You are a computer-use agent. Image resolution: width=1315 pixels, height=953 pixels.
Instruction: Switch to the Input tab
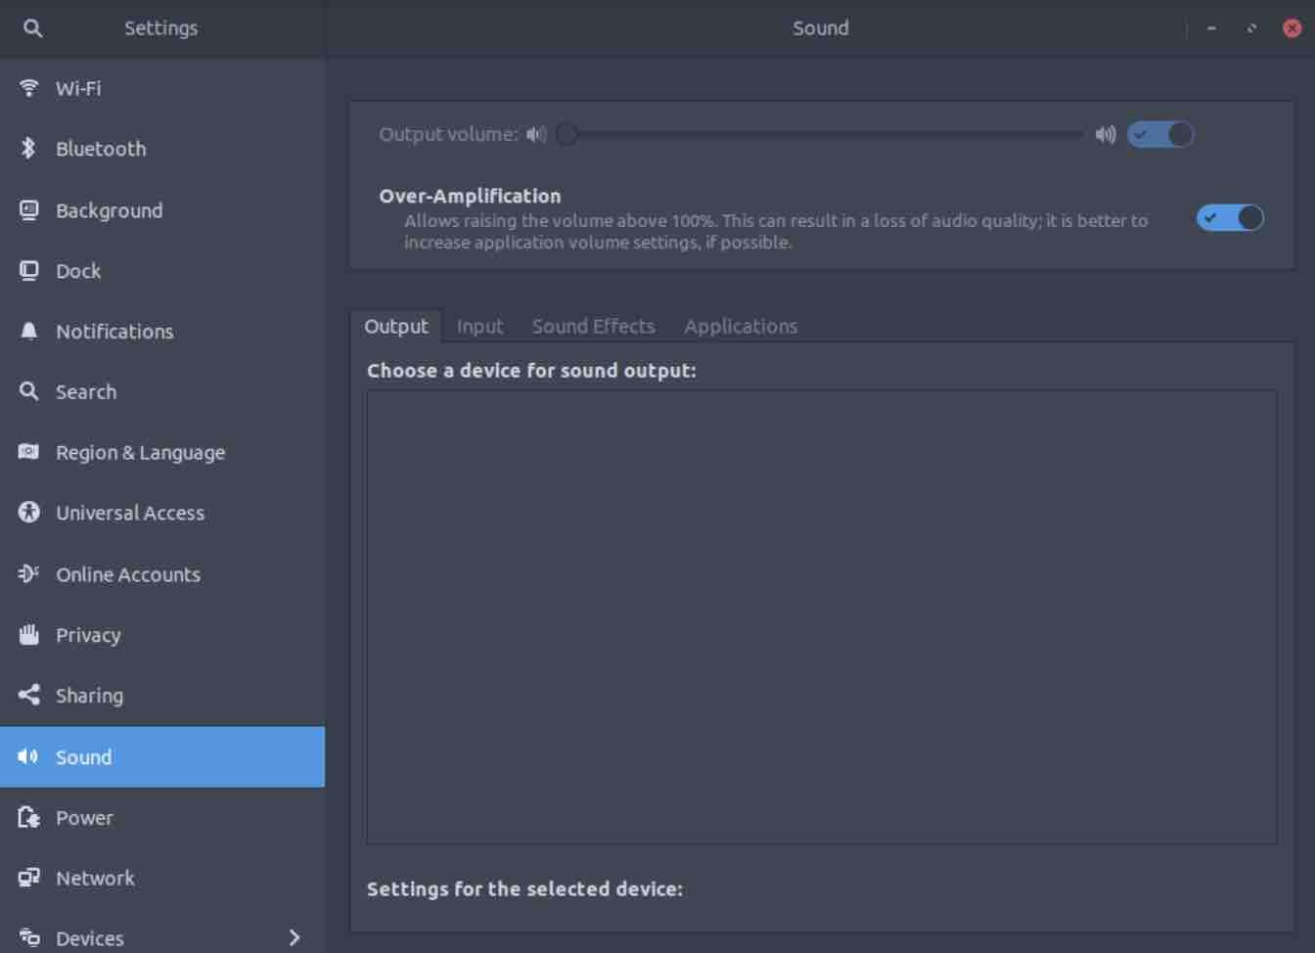point(479,326)
